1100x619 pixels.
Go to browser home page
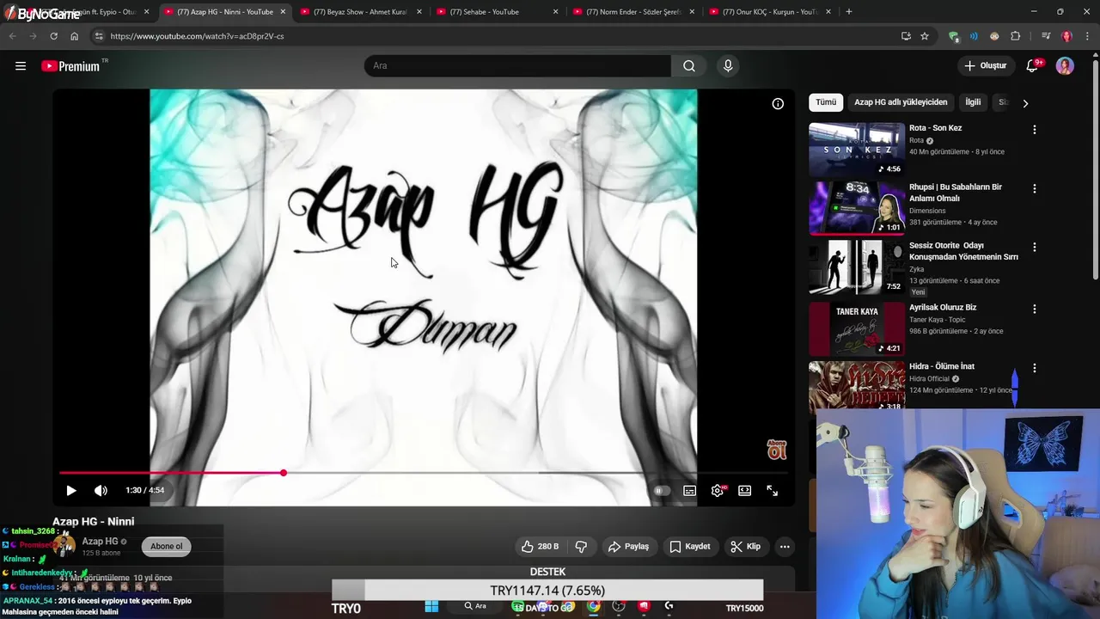(75, 36)
